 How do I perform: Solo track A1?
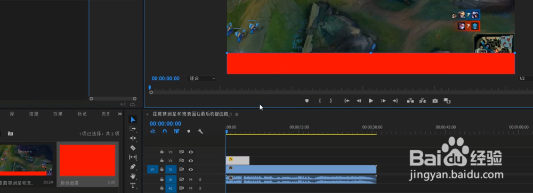[x=200, y=179]
